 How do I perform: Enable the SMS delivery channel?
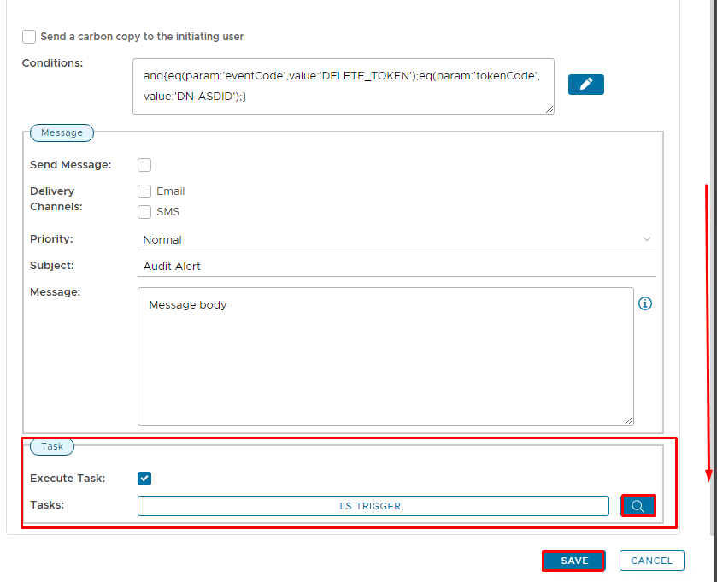click(144, 212)
